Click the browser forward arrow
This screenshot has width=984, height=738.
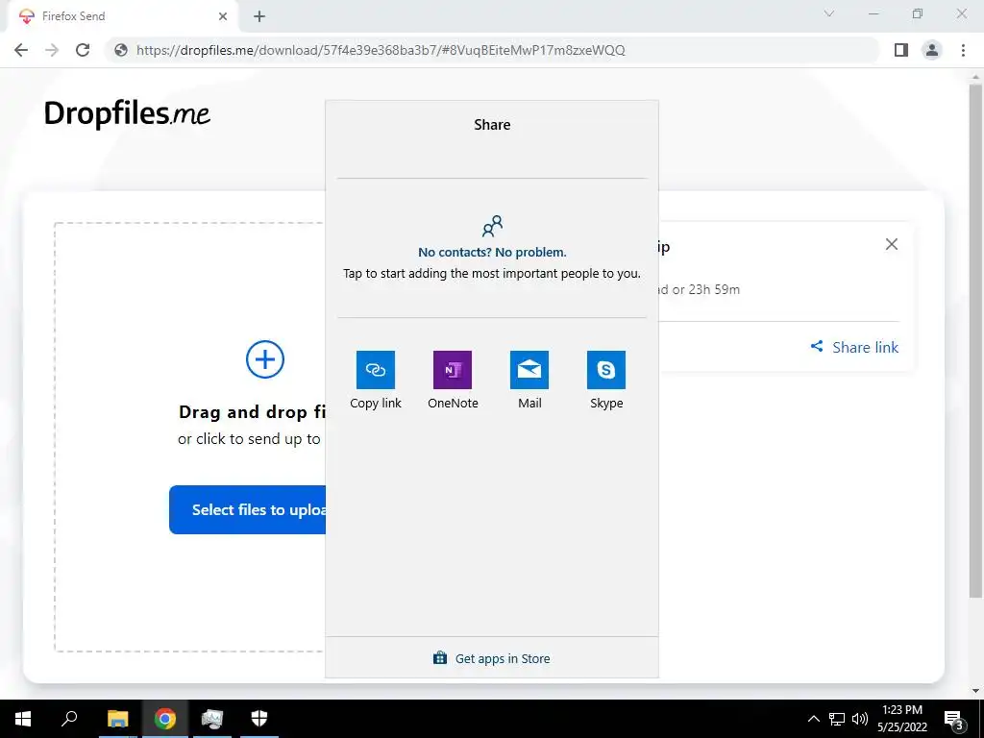52,50
